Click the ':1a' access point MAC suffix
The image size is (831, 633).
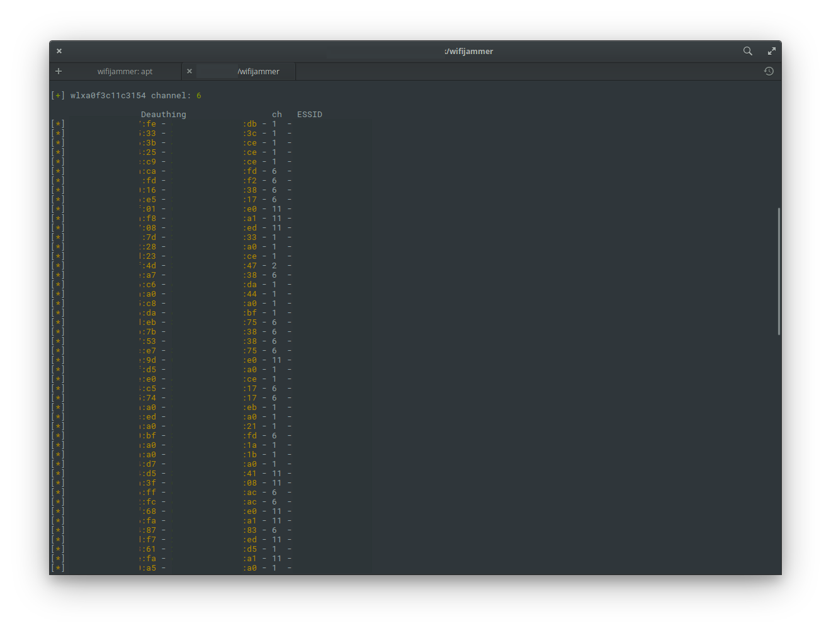[x=250, y=445]
